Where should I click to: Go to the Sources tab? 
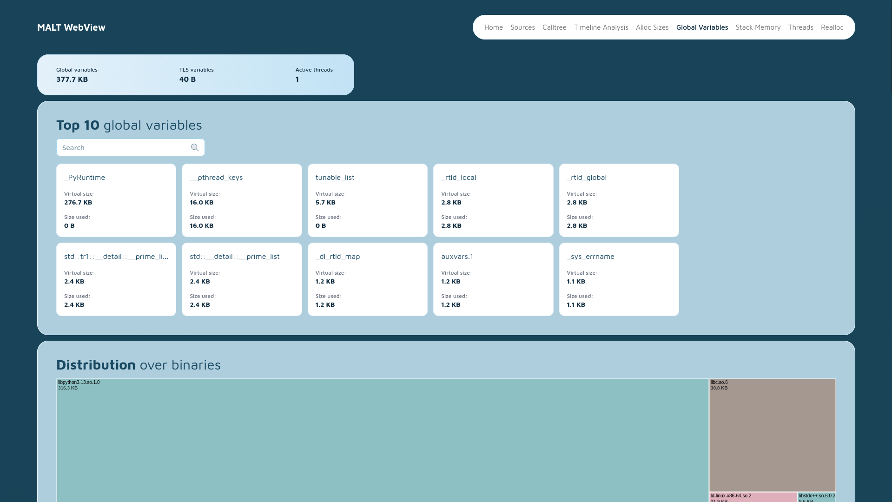tap(522, 27)
